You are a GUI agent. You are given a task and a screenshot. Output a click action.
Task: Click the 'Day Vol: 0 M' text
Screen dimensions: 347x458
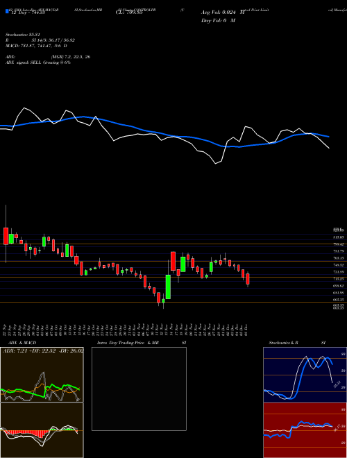(218, 21)
